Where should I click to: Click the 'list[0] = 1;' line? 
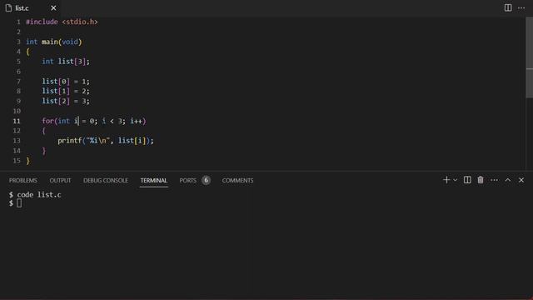(66, 82)
